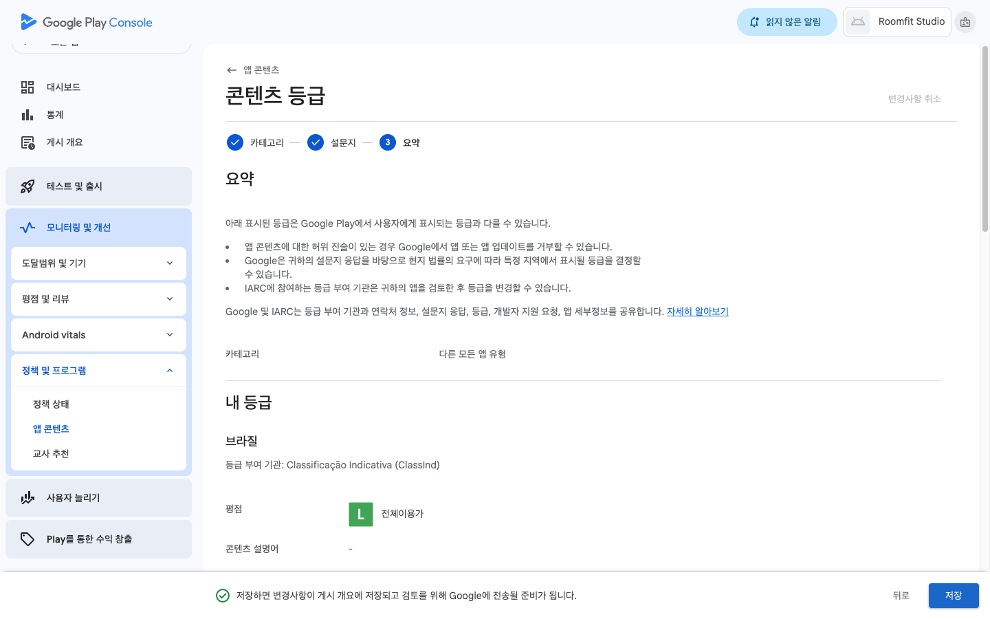Click the grow users (사용자 늘리기) icon
Viewport: 990px width, 619px height.
pyautogui.click(x=27, y=498)
